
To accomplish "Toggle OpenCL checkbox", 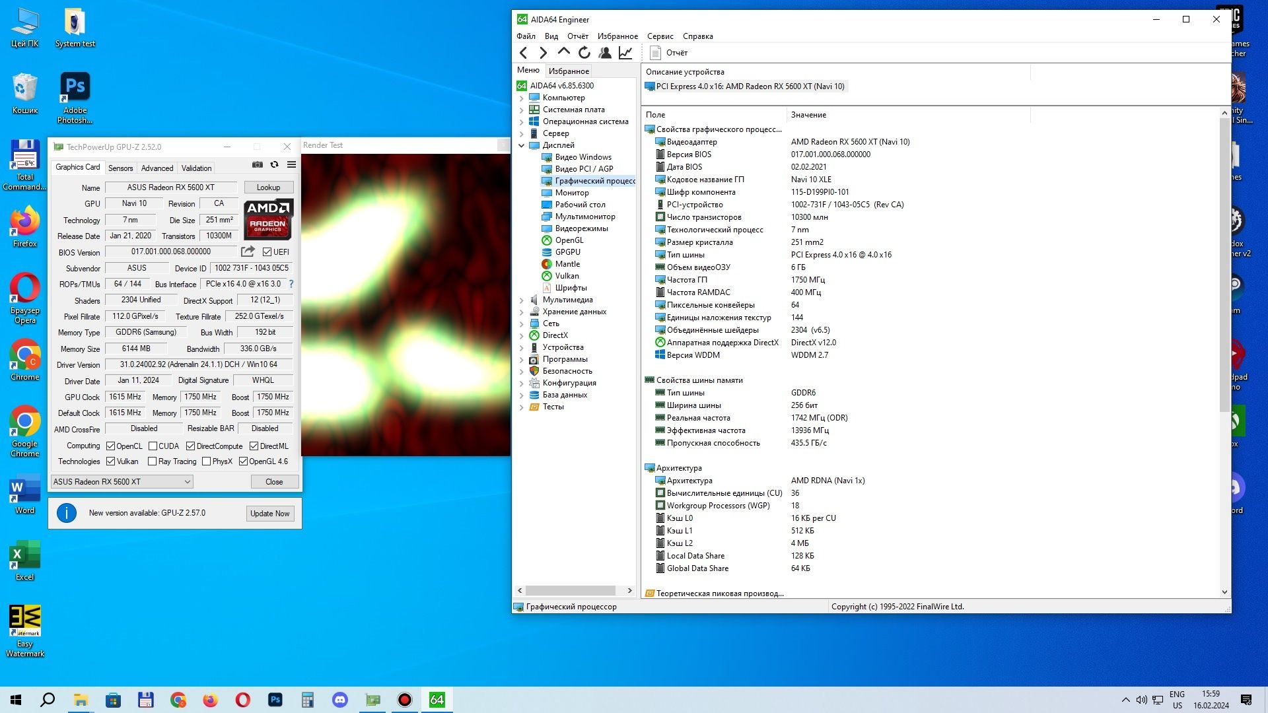I will pos(110,446).
